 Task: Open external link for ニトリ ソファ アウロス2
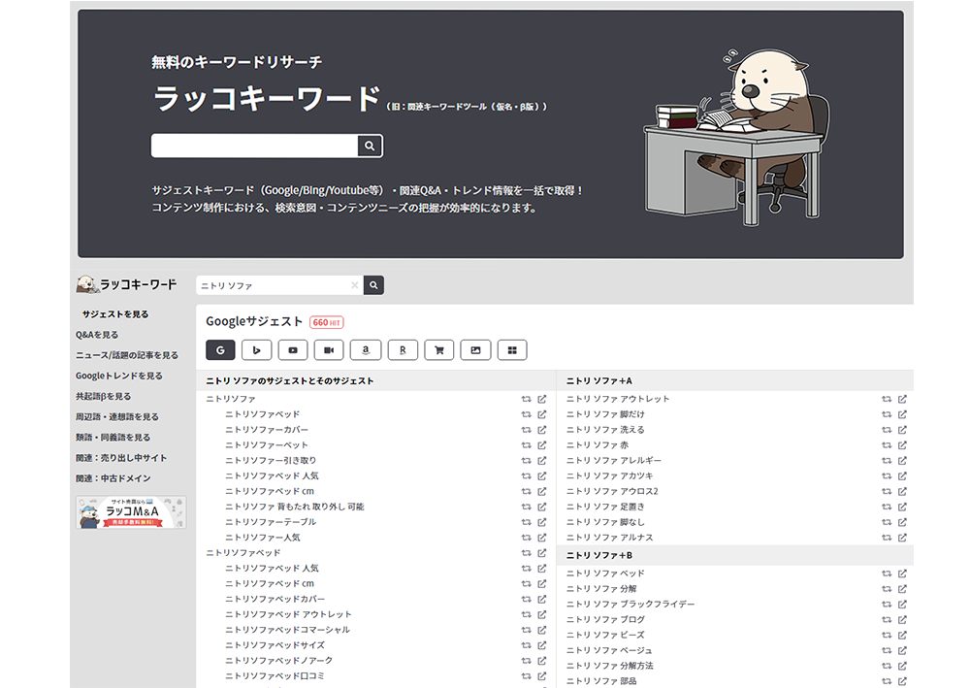[902, 491]
